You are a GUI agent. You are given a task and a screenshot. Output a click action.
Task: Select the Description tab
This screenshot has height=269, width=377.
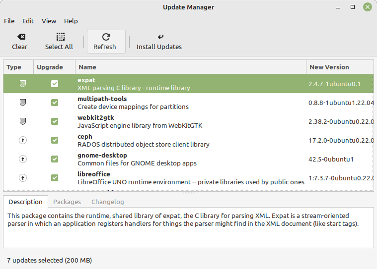pos(25,202)
